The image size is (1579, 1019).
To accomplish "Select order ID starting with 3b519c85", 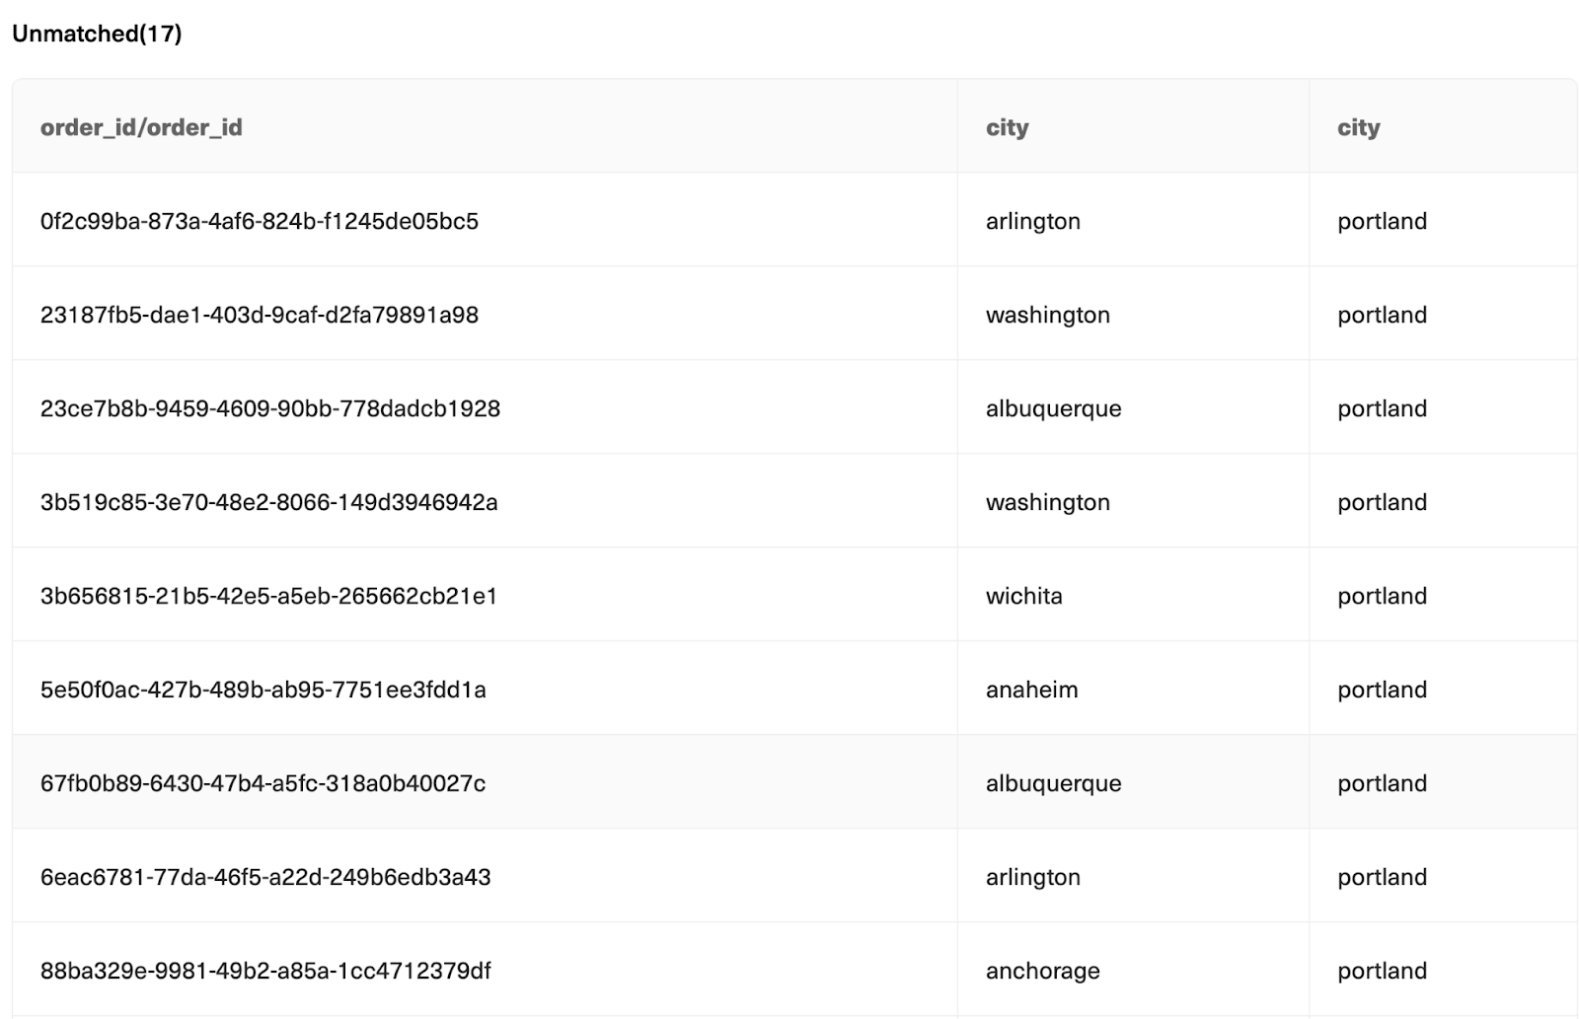I will click(268, 502).
